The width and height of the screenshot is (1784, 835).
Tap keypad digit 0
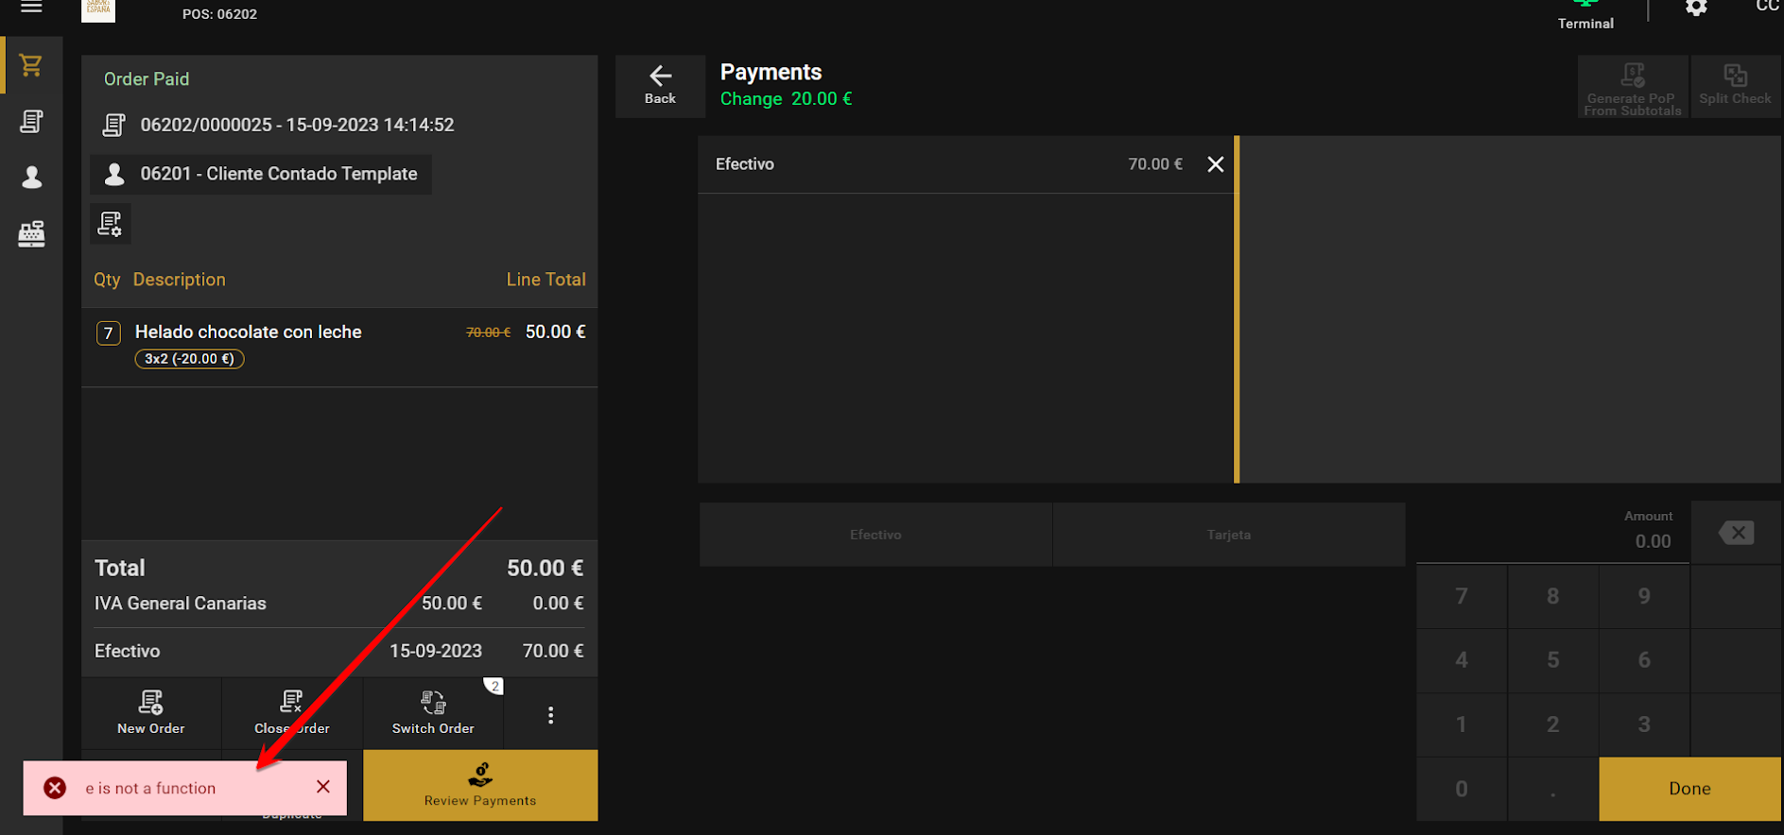tap(1462, 789)
